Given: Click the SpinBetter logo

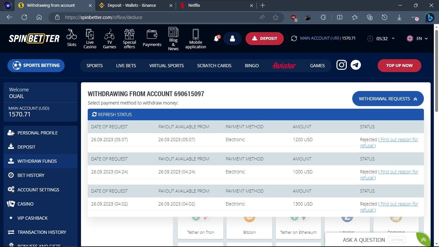Looking at the screenshot, I should pyautogui.click(x=34, y=39).
